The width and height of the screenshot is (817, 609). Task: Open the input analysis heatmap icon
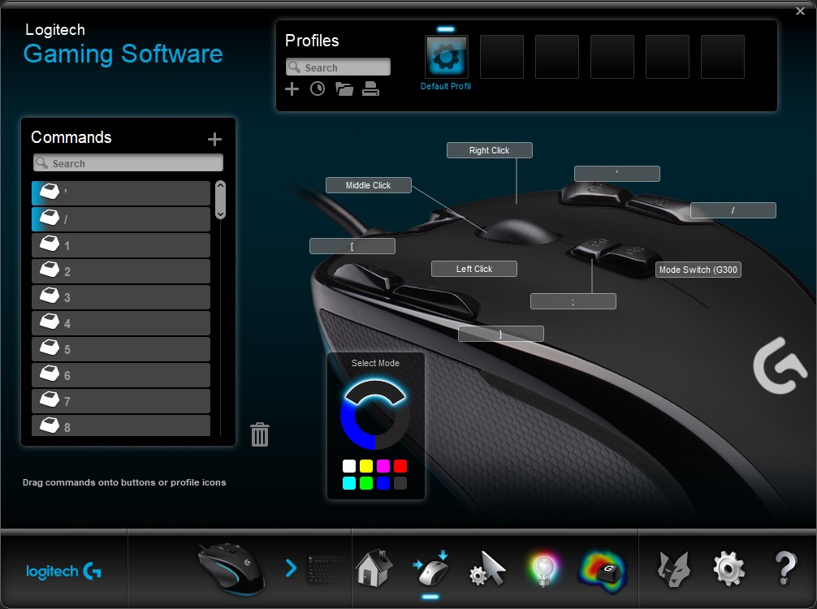coord(602,572)
